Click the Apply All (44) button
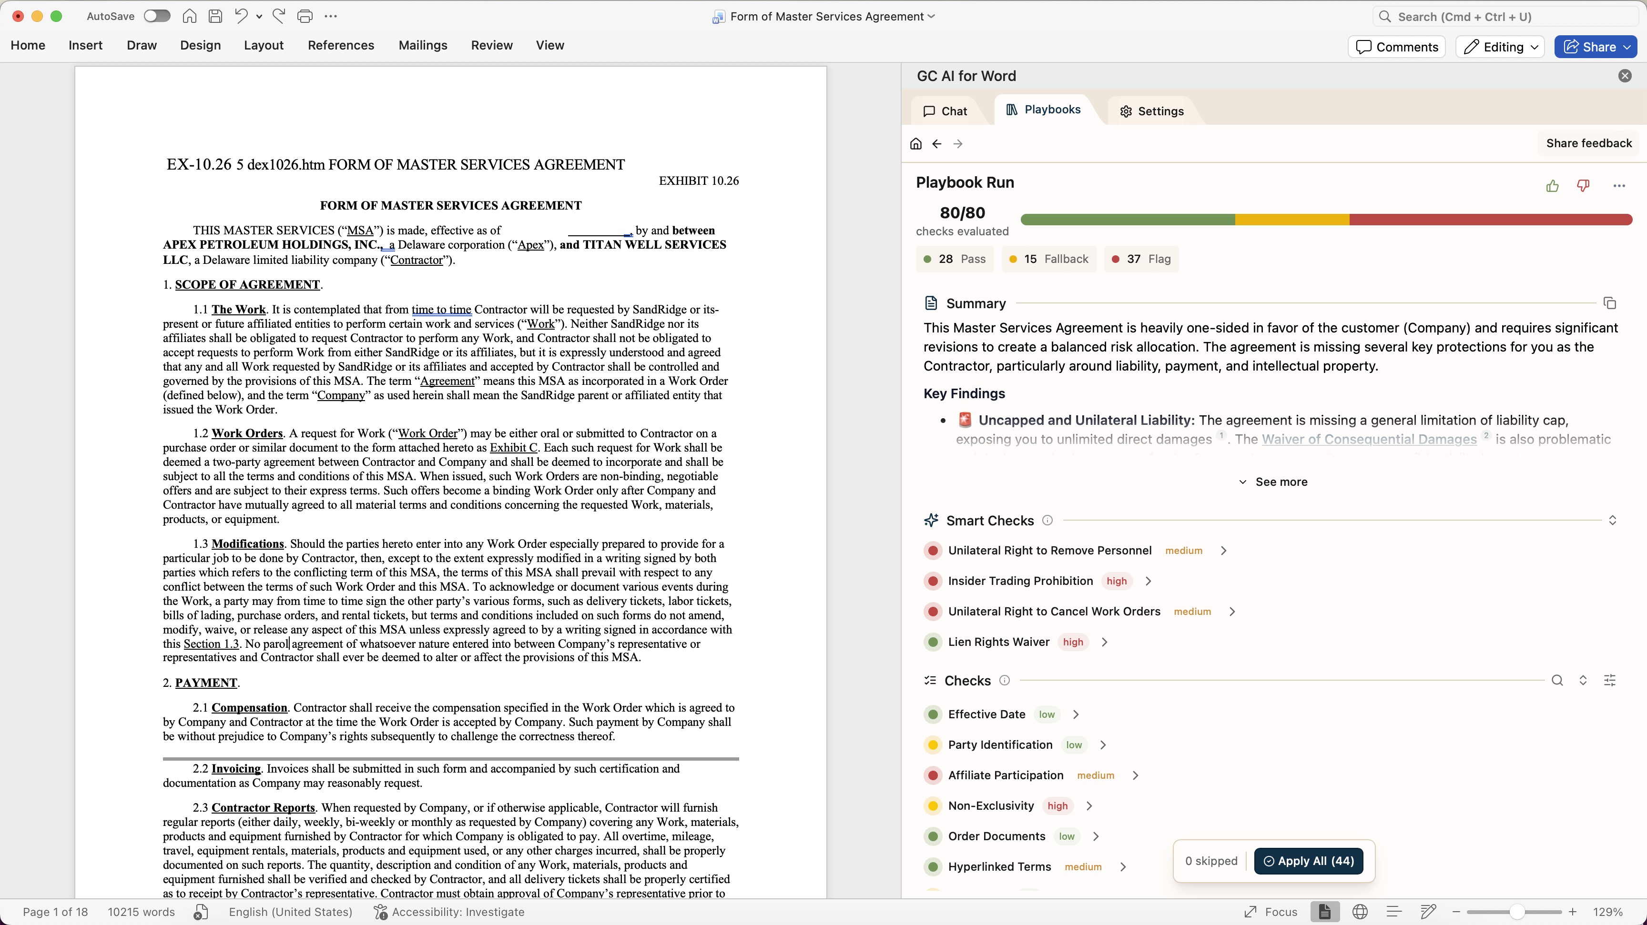 point(1308,861)
